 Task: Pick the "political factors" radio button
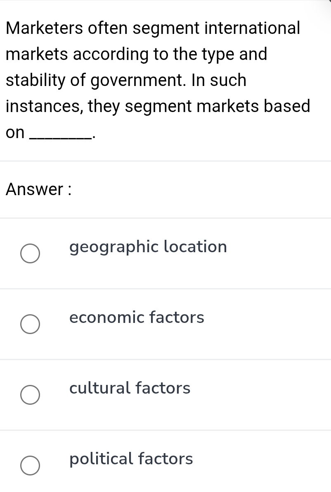[x=31, y=466]
